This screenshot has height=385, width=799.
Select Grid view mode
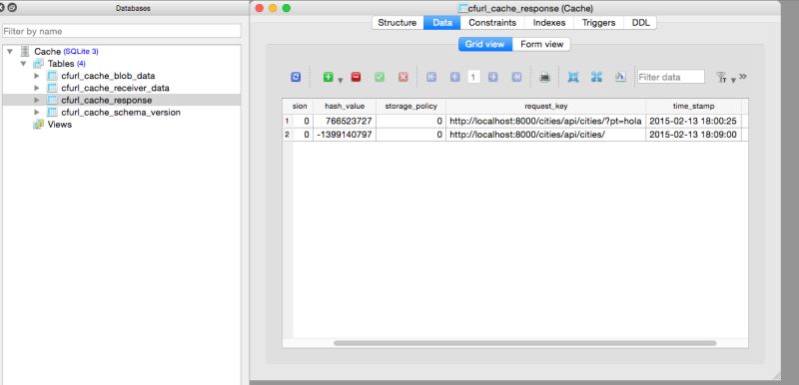pos(484,44)
